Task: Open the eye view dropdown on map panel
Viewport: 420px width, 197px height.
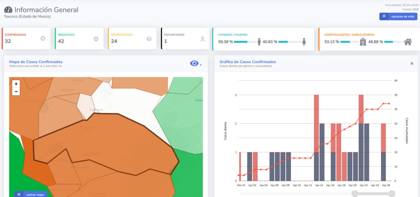Action: tap(196, 63)
